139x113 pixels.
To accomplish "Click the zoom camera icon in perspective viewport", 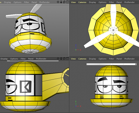I will (x=61, y=2).
